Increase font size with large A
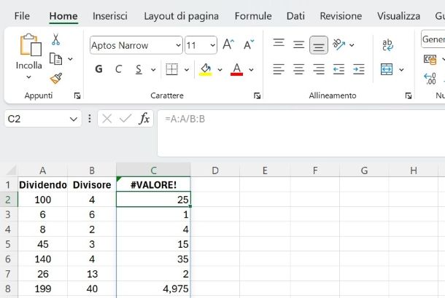Image resolution: width=445 pixels, height=298 pixels. click(x=228, y=44)
